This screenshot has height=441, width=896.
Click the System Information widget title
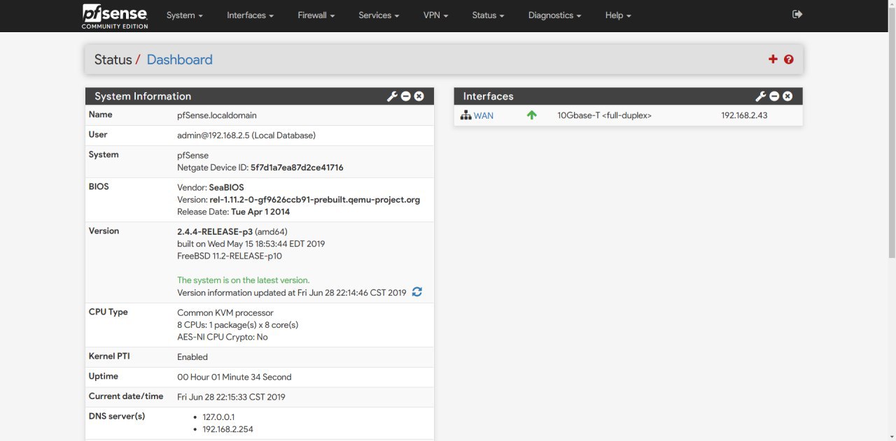pos(143,96)
